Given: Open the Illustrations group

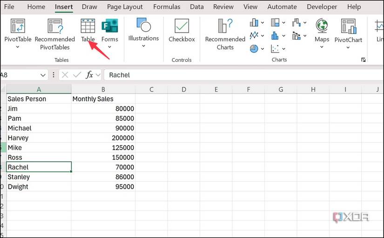Looking at the screenshot, I should coord(143,32).
